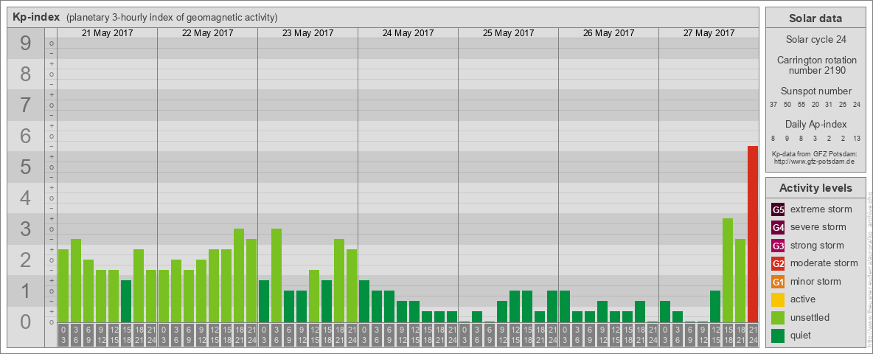Image resolution: width=873 pixels, height=354 pixels.
Task: Click the Sunspot number label
Action: coord(815,91)
